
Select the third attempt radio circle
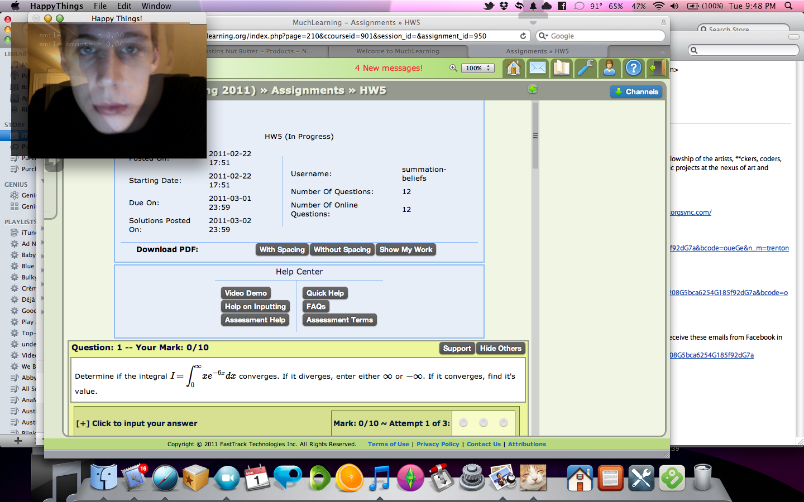(504, 423)
